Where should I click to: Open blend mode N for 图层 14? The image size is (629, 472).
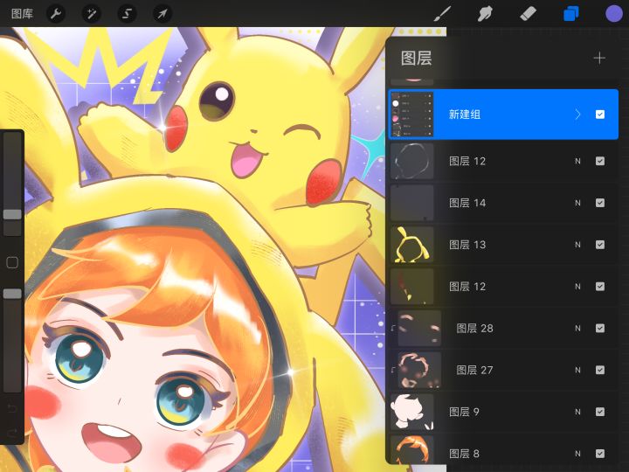click(x=577, y=203)
